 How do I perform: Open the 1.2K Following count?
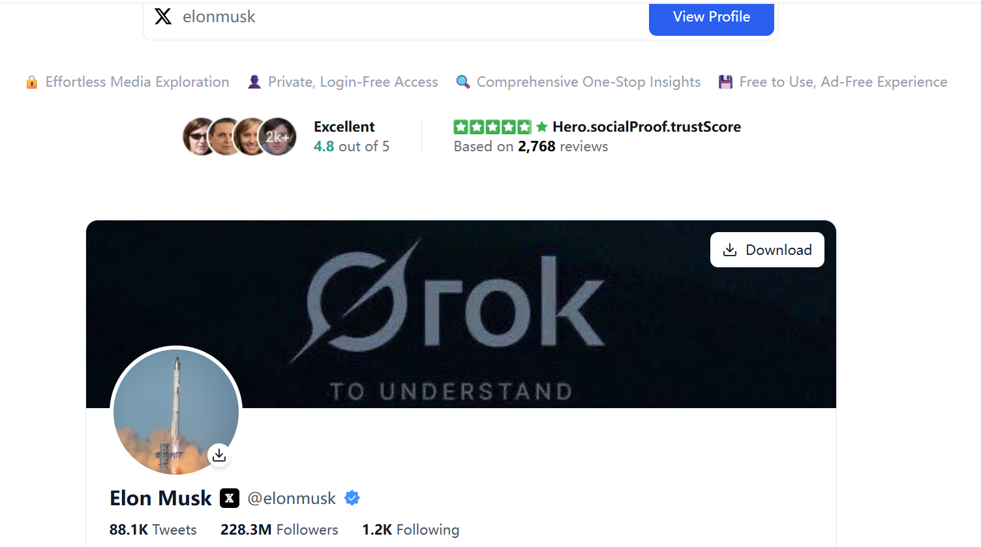click(410, 529)
